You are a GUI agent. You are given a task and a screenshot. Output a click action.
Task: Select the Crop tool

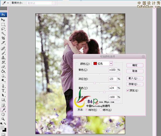(3, 38)
